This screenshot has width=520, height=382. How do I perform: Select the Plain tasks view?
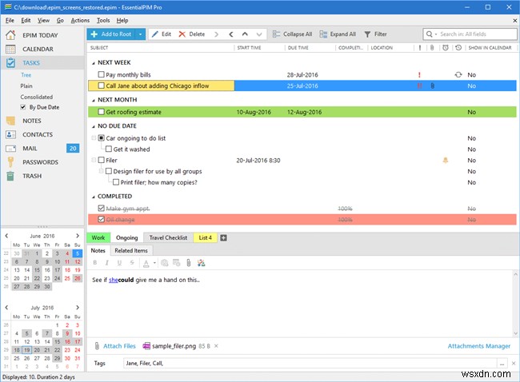tap(26, 86)
